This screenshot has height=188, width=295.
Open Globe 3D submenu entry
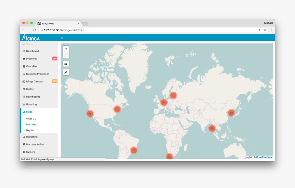pos(31,119)
